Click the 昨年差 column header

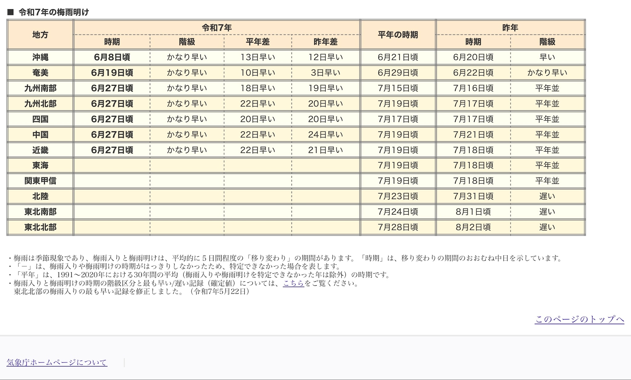pyautogui.click(x=325, y=42)
